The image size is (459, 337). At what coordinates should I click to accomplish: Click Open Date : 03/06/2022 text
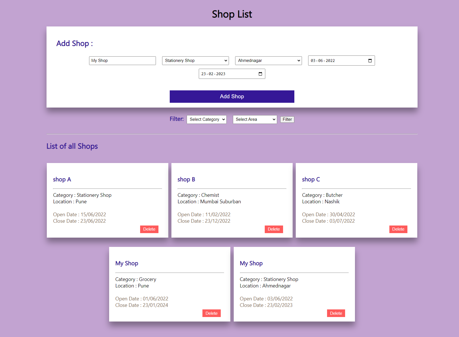(x=266, y=299)
